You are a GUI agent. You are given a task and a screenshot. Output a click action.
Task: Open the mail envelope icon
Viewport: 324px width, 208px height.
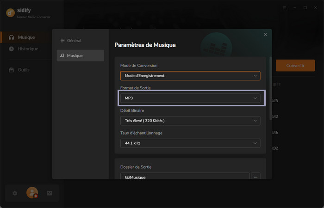[x=50, y=193]
